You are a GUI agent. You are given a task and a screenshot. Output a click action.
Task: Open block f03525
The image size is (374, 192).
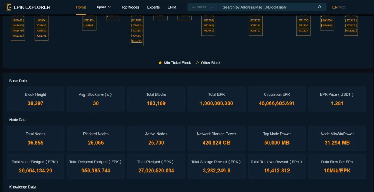click(351, 20)
